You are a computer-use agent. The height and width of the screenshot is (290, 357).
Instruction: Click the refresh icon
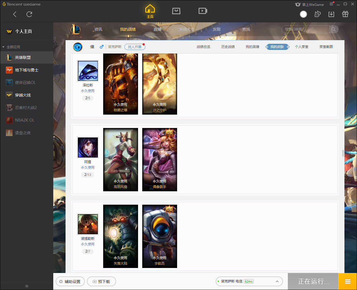29,14
